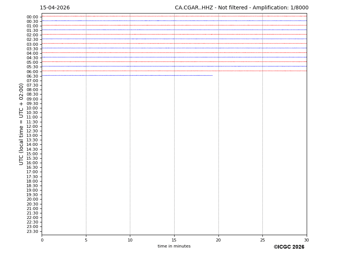348x261 pixels.
Task: Click the 0 tick label on x-axis
Action: click(42, 240)
